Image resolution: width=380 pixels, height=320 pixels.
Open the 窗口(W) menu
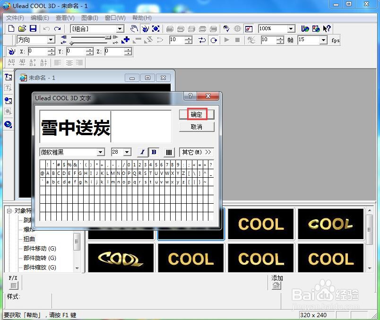point(115,18)
